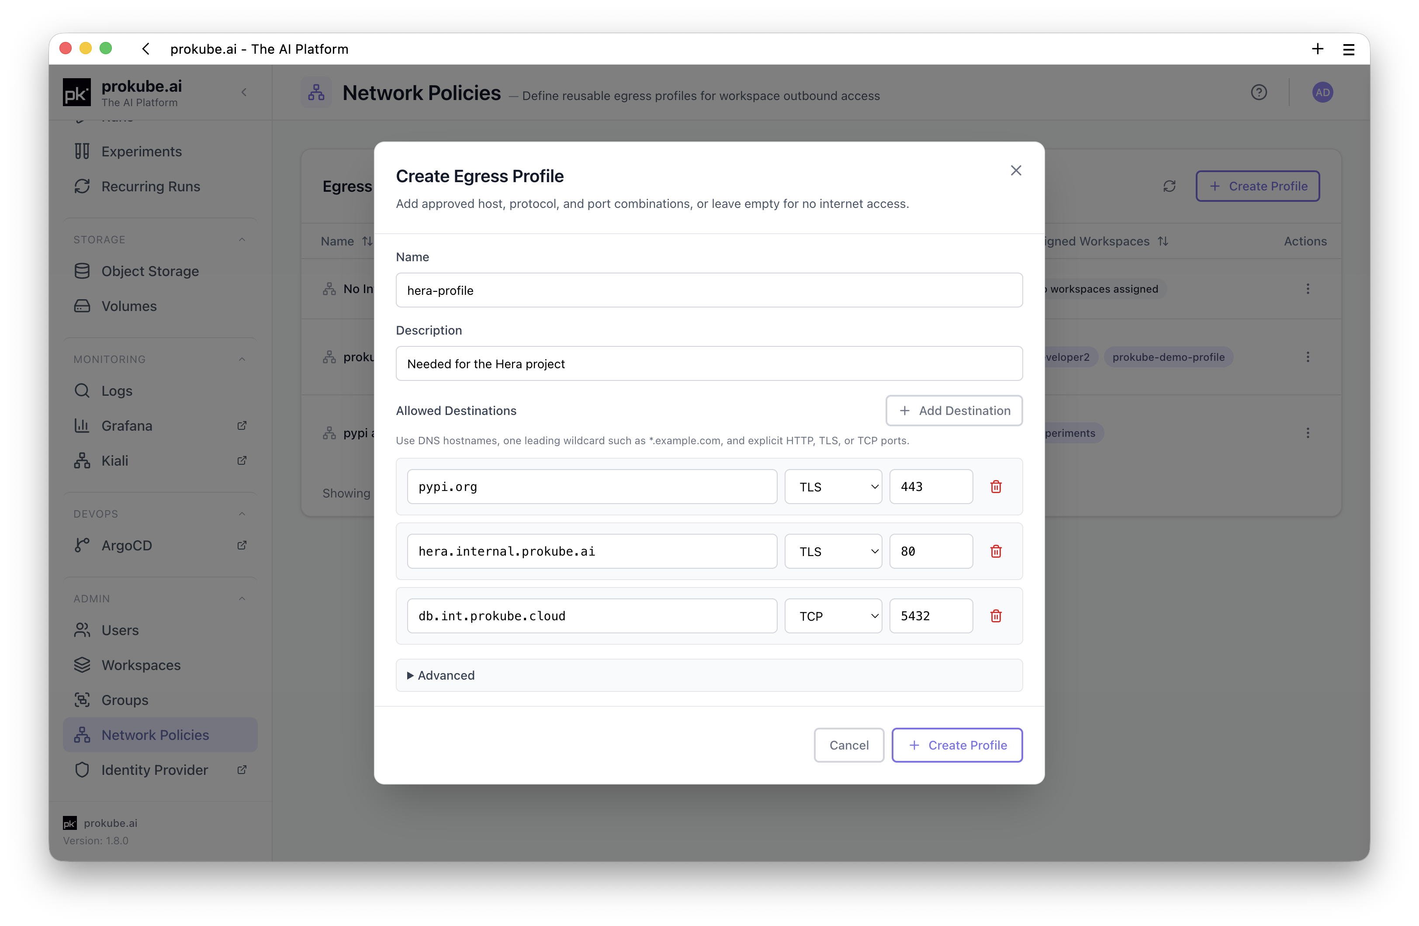
Task: Open actions menu for the pypi row
Action: [x=1308, y=433]
